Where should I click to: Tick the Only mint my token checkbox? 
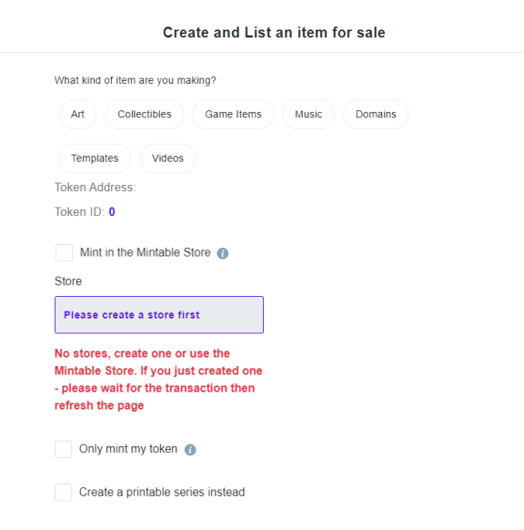pyautogui.click(x=64, y=449)
